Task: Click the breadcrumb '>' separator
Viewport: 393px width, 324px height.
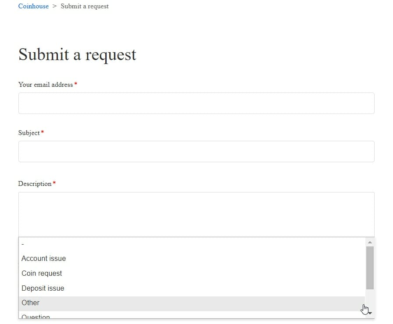Action: pyautogui.click(x=55, y=6)
